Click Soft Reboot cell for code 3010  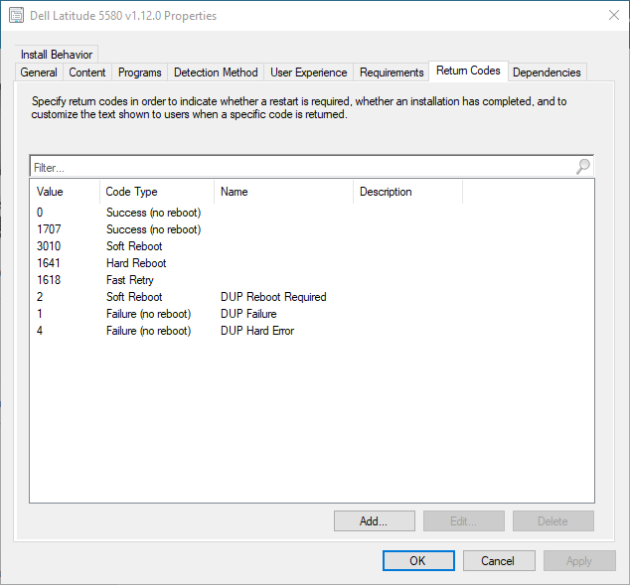(x=134, y=246)
